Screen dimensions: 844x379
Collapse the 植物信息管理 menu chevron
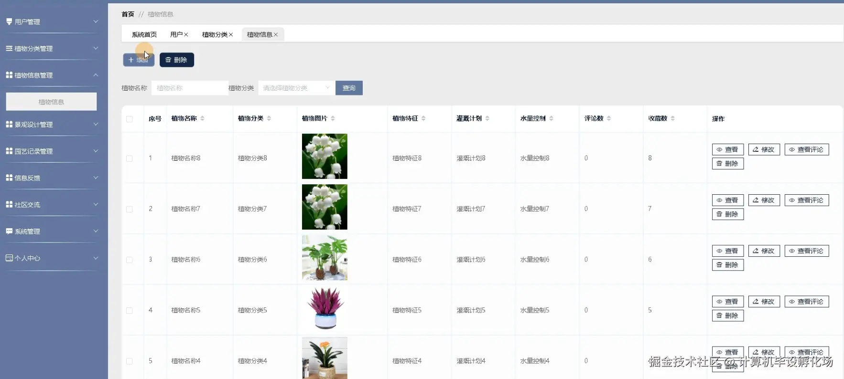[x=96, y=75]
